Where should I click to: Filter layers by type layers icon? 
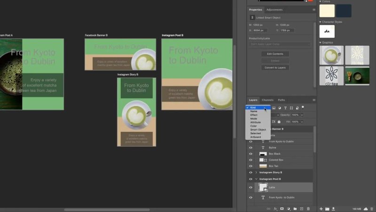coord(285,108)
